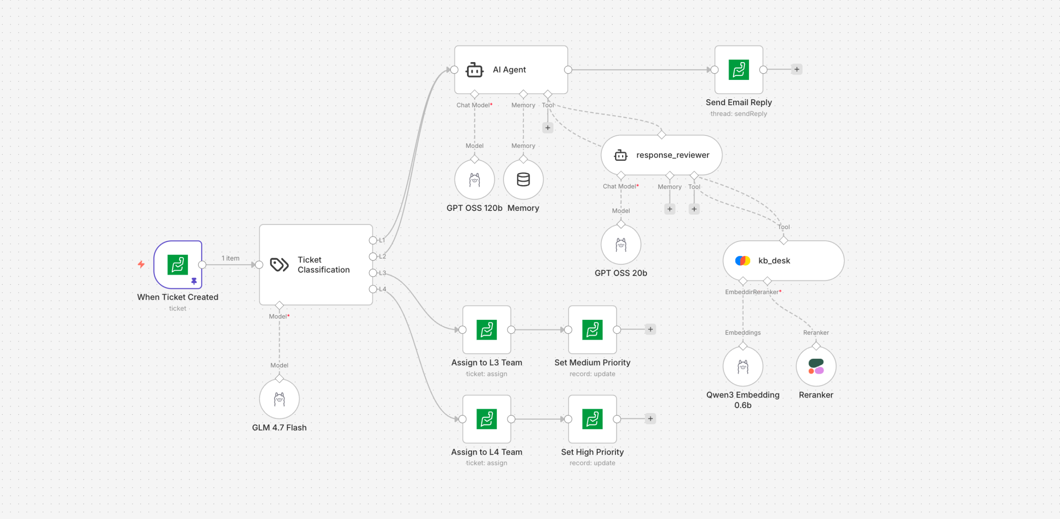Select the AI Agent robot icon
Image resolution: width=1060 pixels, height=519 pixels.
[x=474, y=69]
